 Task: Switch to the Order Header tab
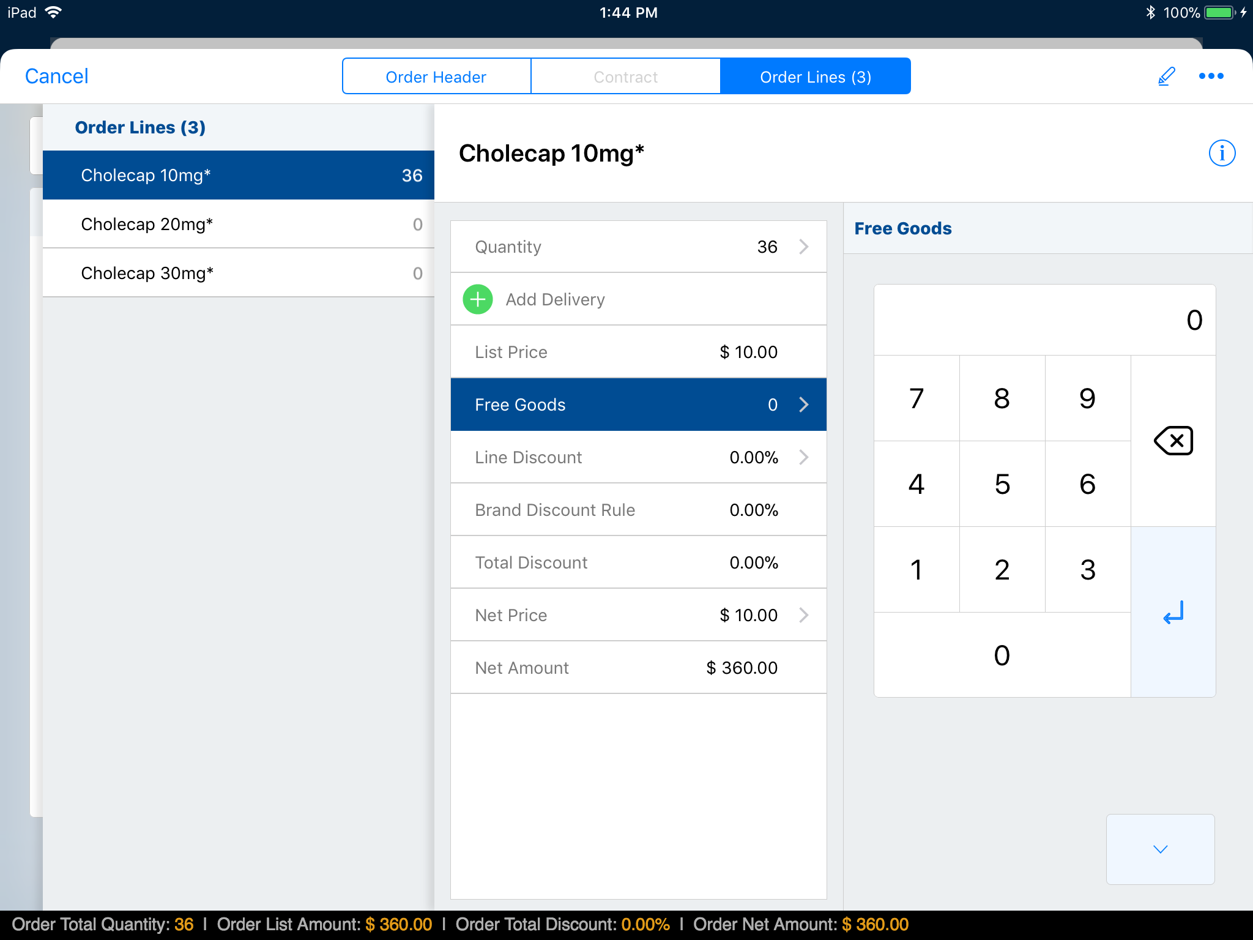(x=436, y=76)
